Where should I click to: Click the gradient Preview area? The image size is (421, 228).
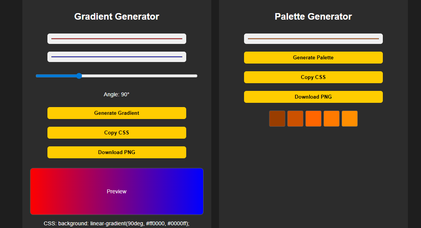pos(116,191)
